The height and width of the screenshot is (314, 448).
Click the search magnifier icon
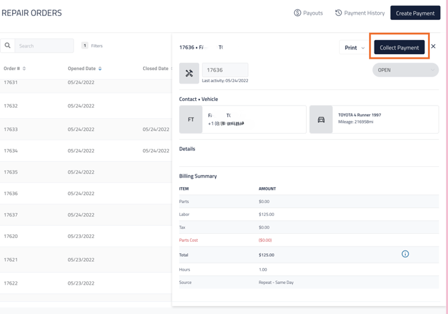tap(7, 45)
